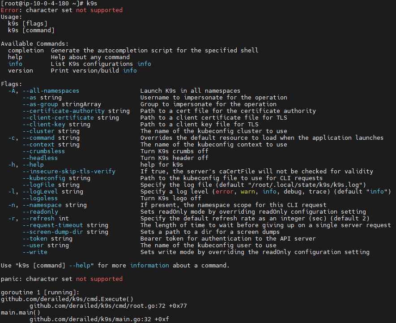The image size is (396, 323).
Task: Click the 'Available Commands:' heading
Action: [34, 44]
